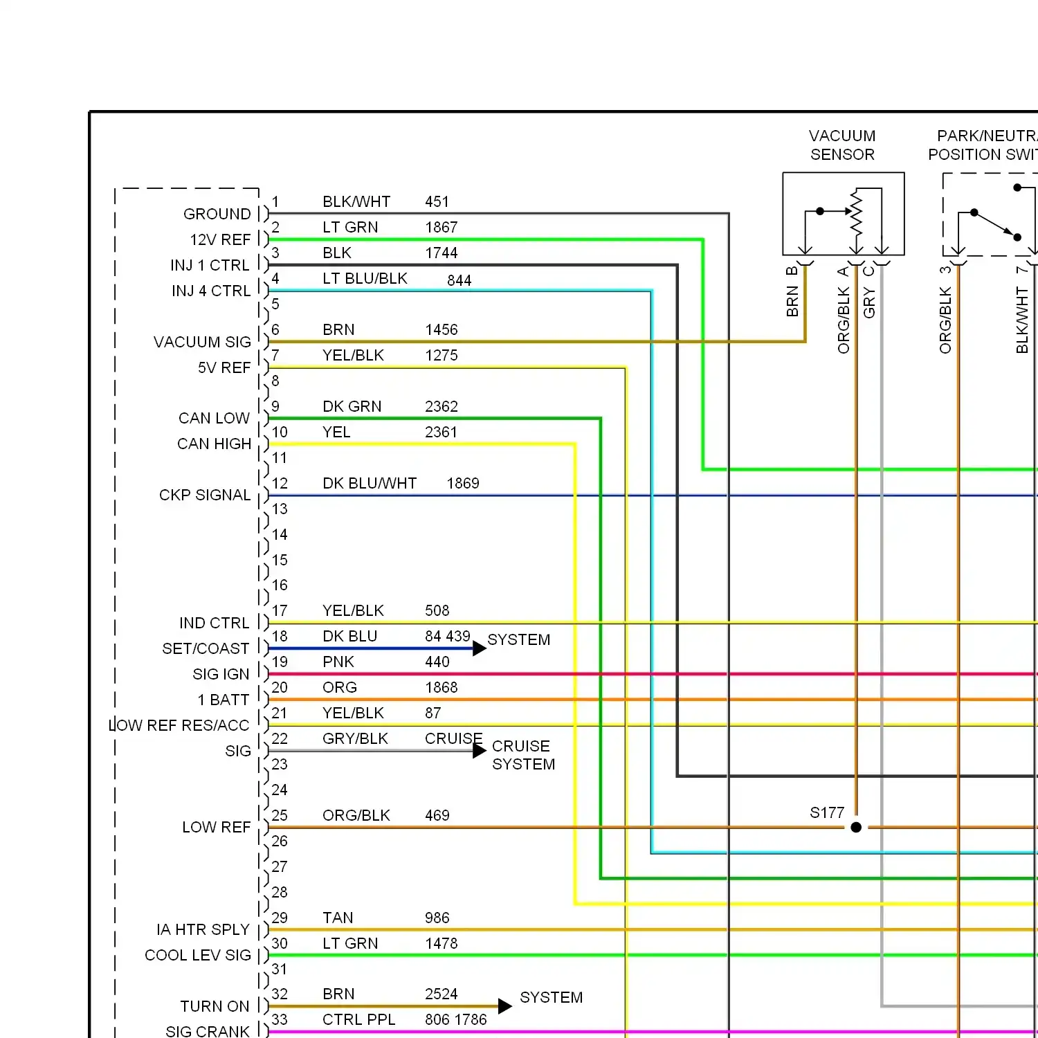Viewport: 1038px width, 1038px height.
Task: Select the CRUISE SYSTEM destination label
Action: (x=523, y=755)
